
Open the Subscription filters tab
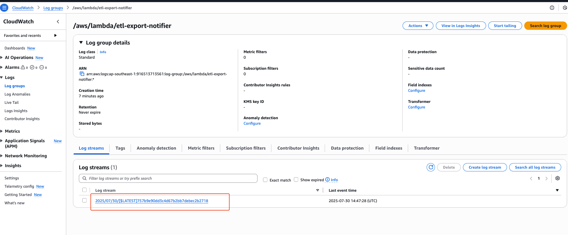pos(246,148)
